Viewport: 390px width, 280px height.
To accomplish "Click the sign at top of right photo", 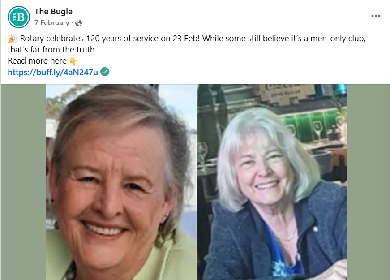I will 286,93.
